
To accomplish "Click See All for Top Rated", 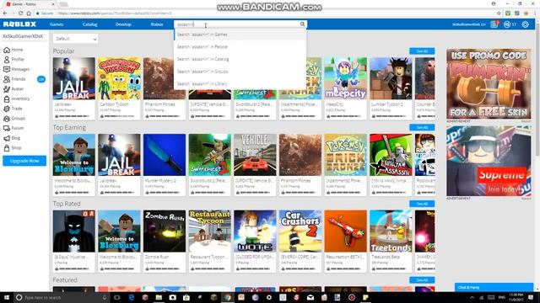I will pyautogui.click(x=422, y=204).
